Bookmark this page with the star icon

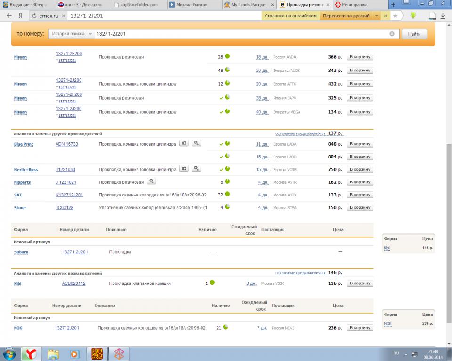(x=395, y=16)
